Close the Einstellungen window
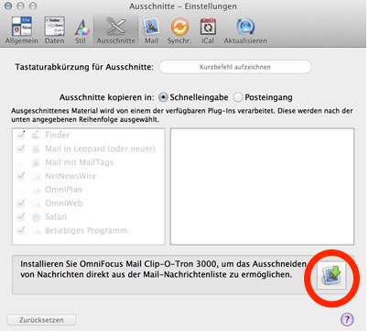The width and height of the screenshot is (369, 331). pyautogui.click(x=9, y=6)
